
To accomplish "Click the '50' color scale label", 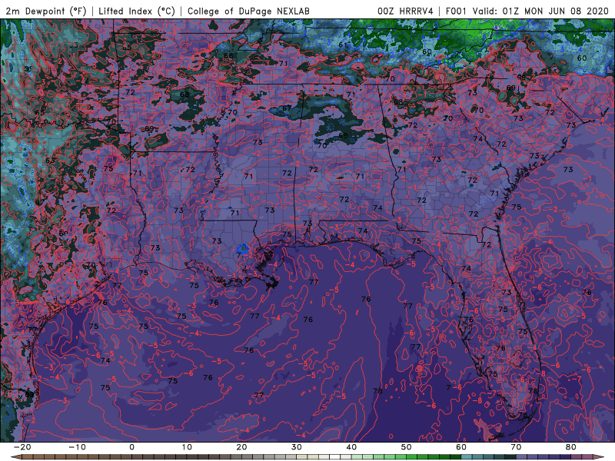I will point(407,447).
